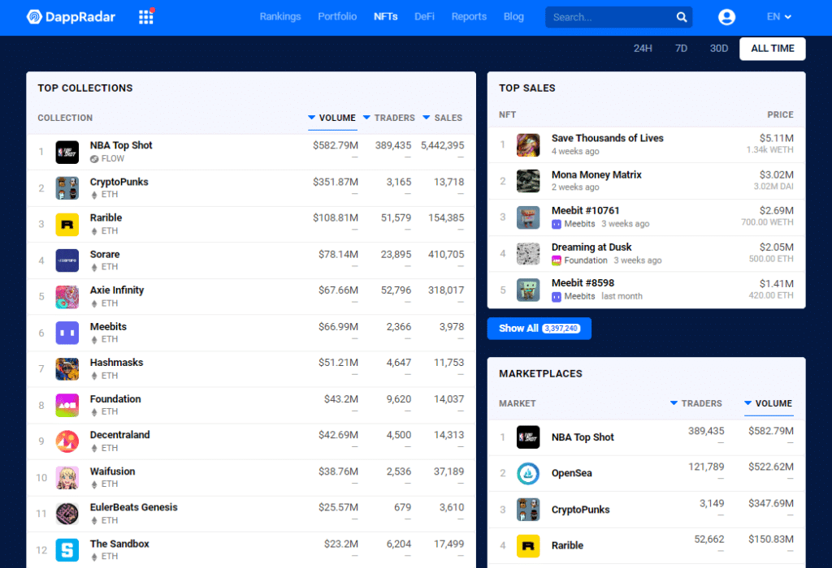
Task: Open the EN language dropdown
Action: point(779,17)
